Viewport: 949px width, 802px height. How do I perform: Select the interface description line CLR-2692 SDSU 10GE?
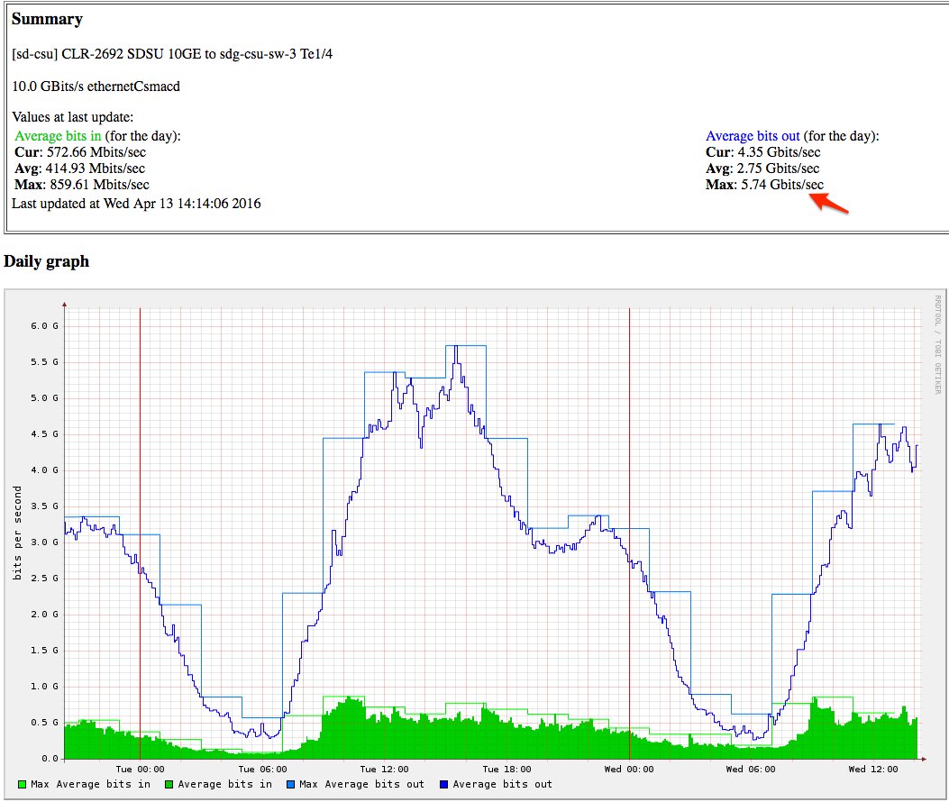172,54
